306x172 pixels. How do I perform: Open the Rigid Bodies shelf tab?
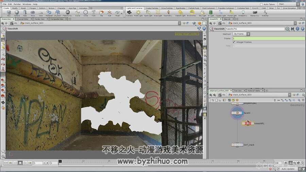(x=180, y=8)
